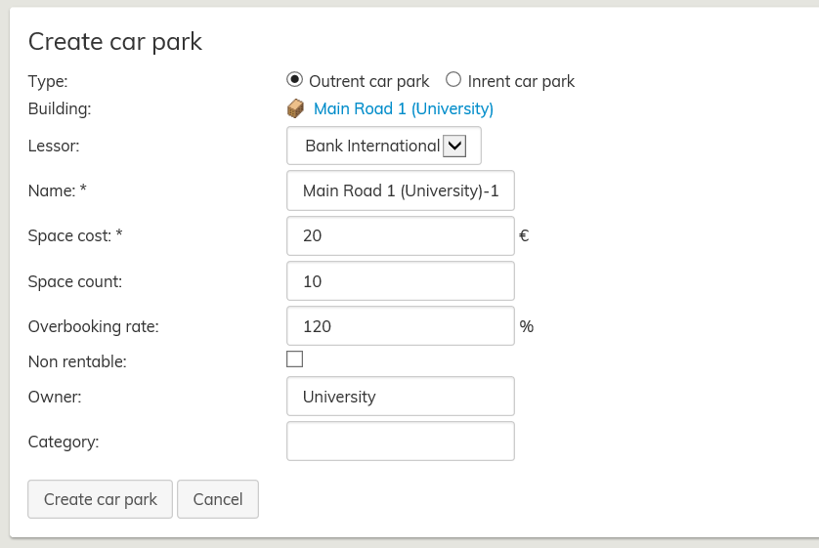The image size is (819, 548).
Task: Select the Outrent car park radio button
Action: click(x=294, y=80)
